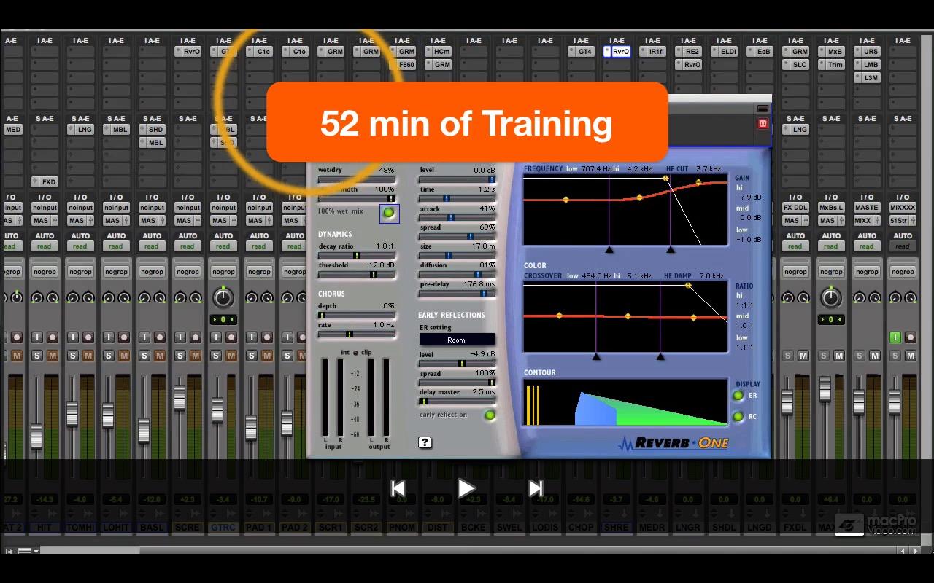Open MxBs.L input path selector
This screenshot has width=934, height=583.
tap(831, 208)
